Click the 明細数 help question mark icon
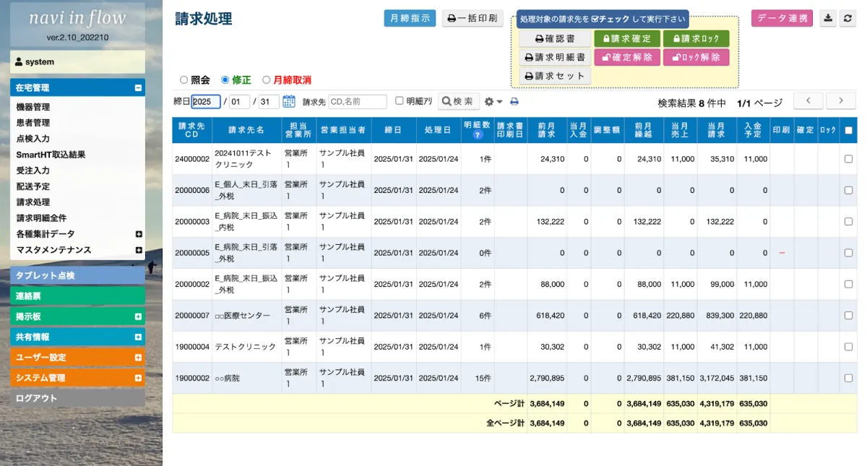 [x=477, y=135]
